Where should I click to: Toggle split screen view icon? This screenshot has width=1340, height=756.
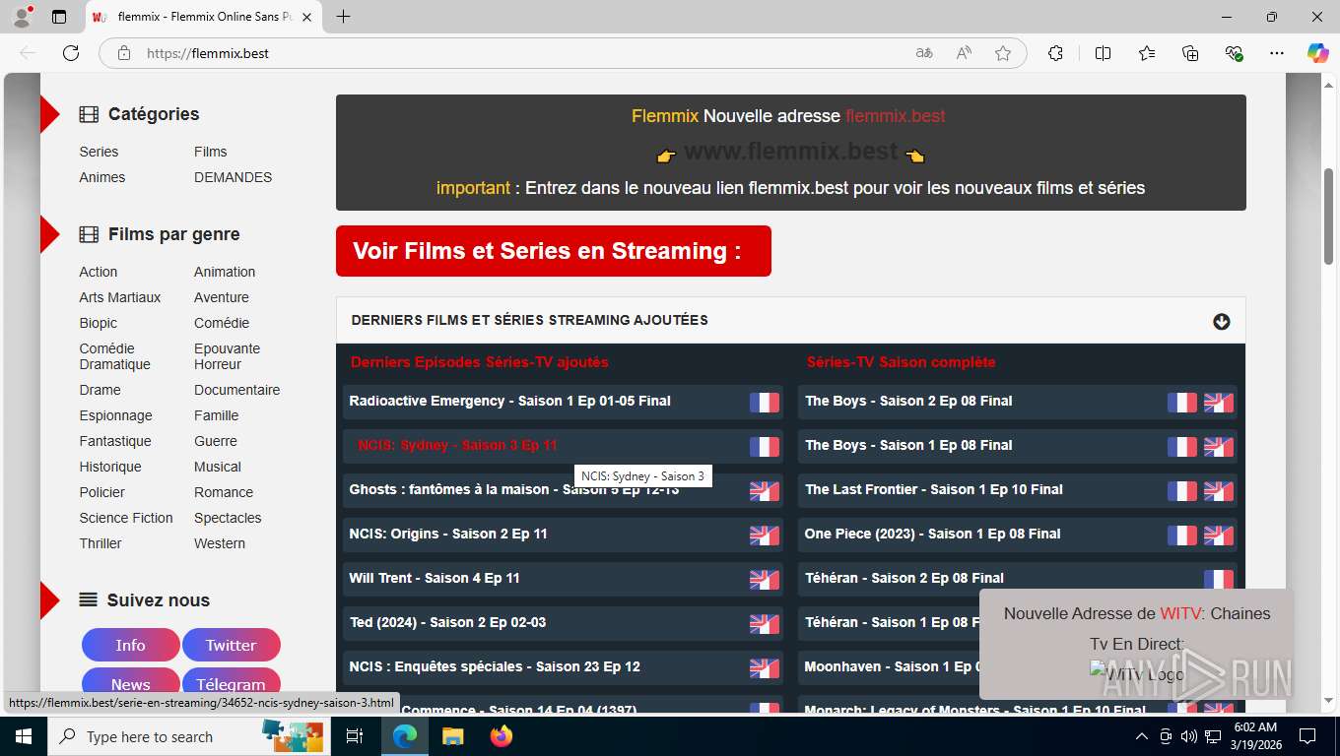1103,53
